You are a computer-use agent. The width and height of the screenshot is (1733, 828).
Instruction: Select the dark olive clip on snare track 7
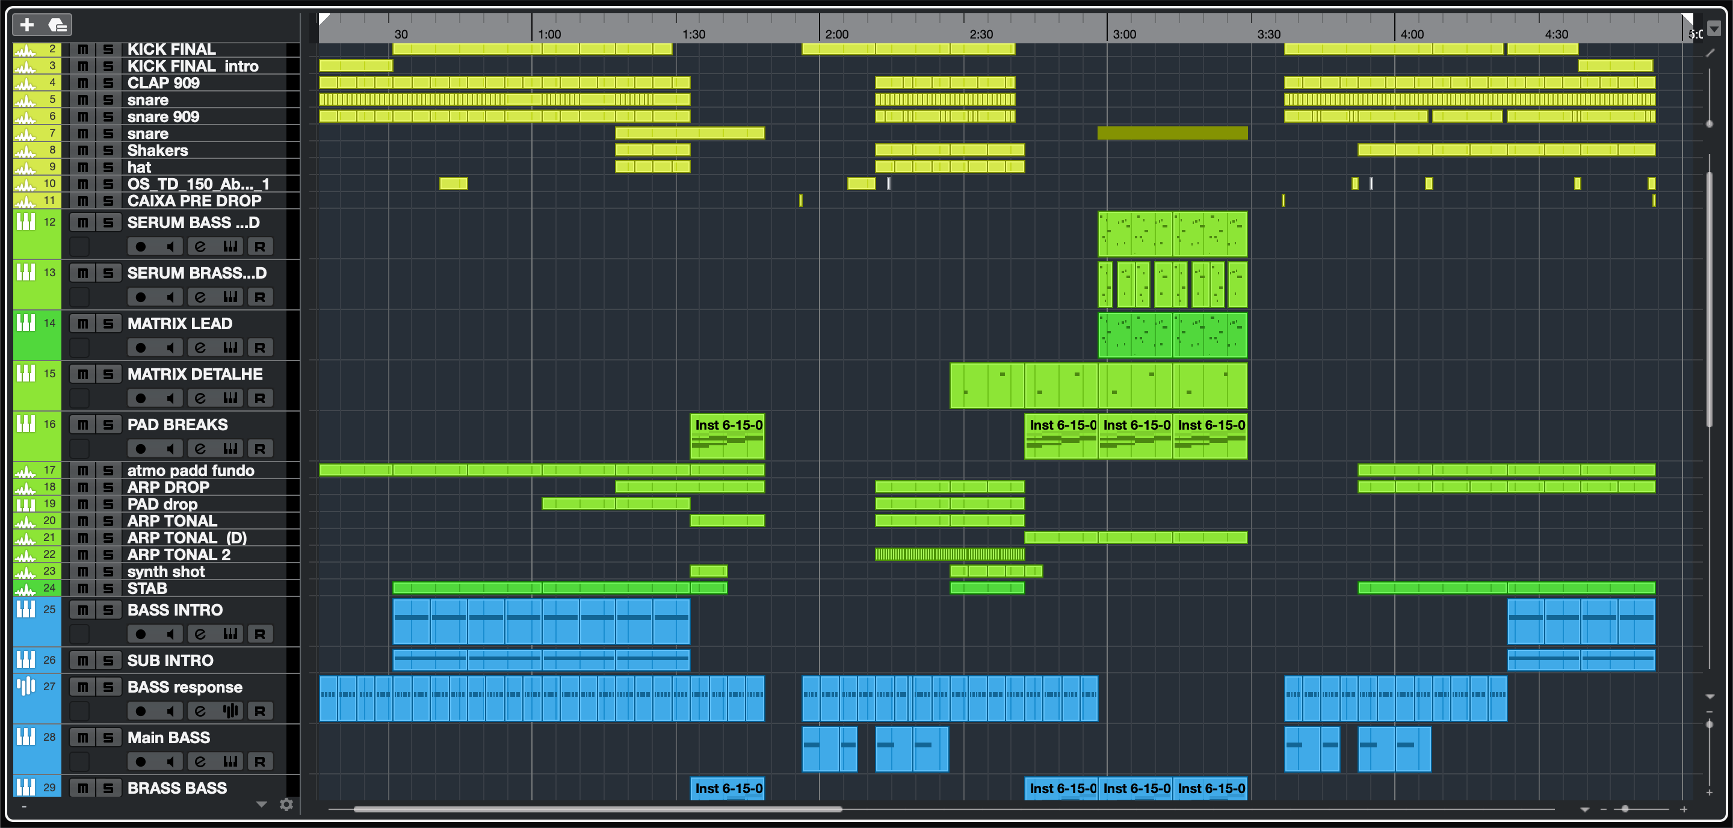pyautogui.click(x=1172, y=133)
